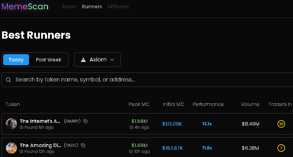Click the $8.49M volume value
293x157 pixels.
click(x=250, y=124)
